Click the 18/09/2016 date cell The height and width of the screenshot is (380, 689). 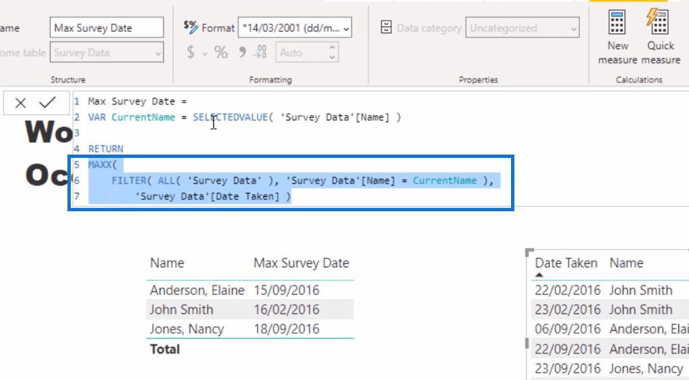[287, 329]
